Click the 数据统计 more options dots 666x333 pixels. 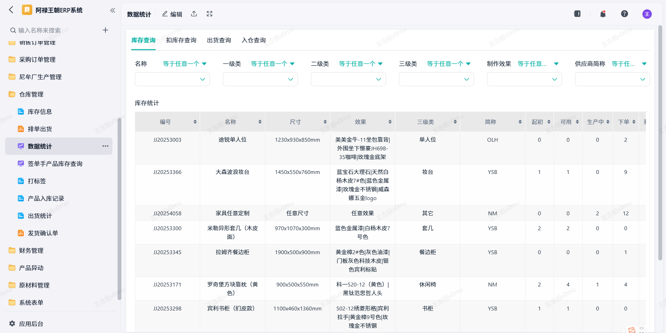[105, 146]
